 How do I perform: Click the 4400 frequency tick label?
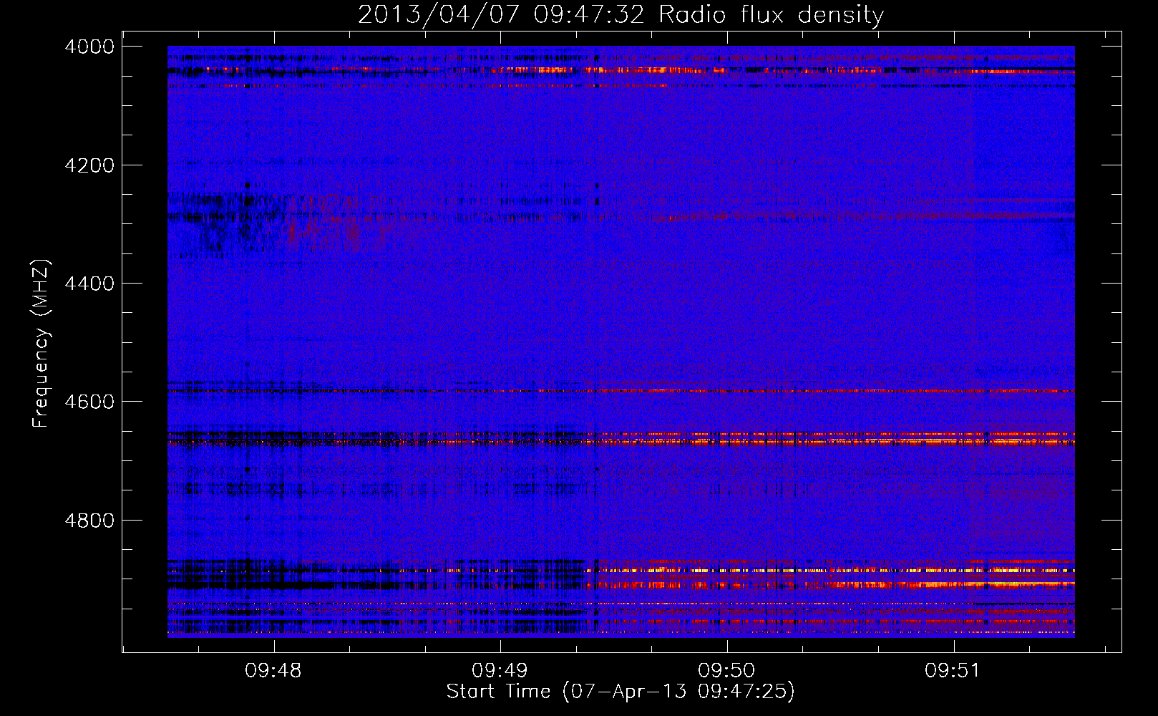coord(89,284)
